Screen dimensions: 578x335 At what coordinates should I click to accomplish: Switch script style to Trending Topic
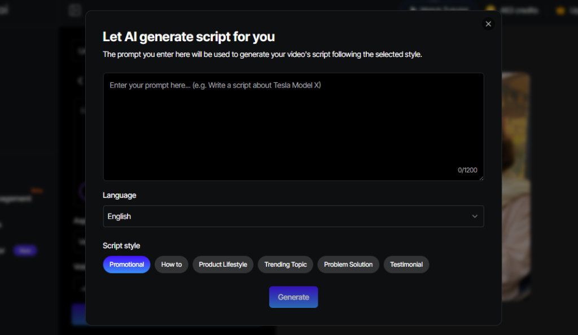coord(286,265)
